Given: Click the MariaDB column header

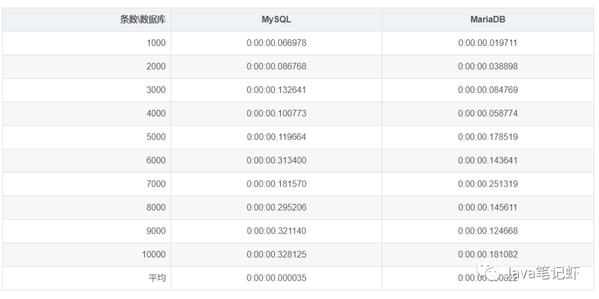Looking at the screenshot, I should point(488,19).
